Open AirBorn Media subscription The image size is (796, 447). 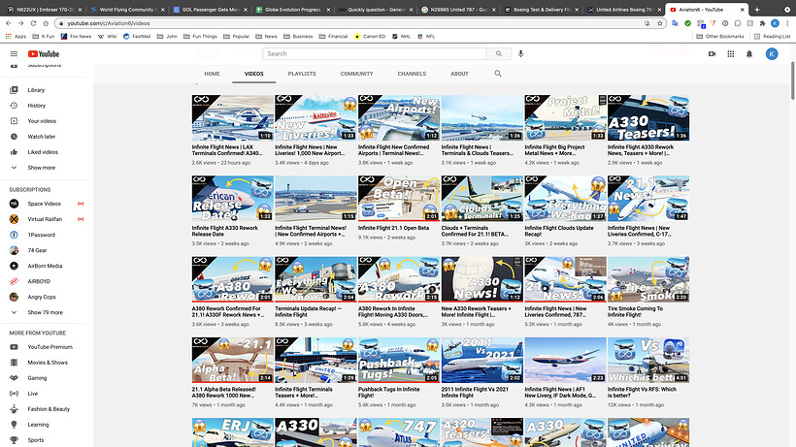click(44, 266)
